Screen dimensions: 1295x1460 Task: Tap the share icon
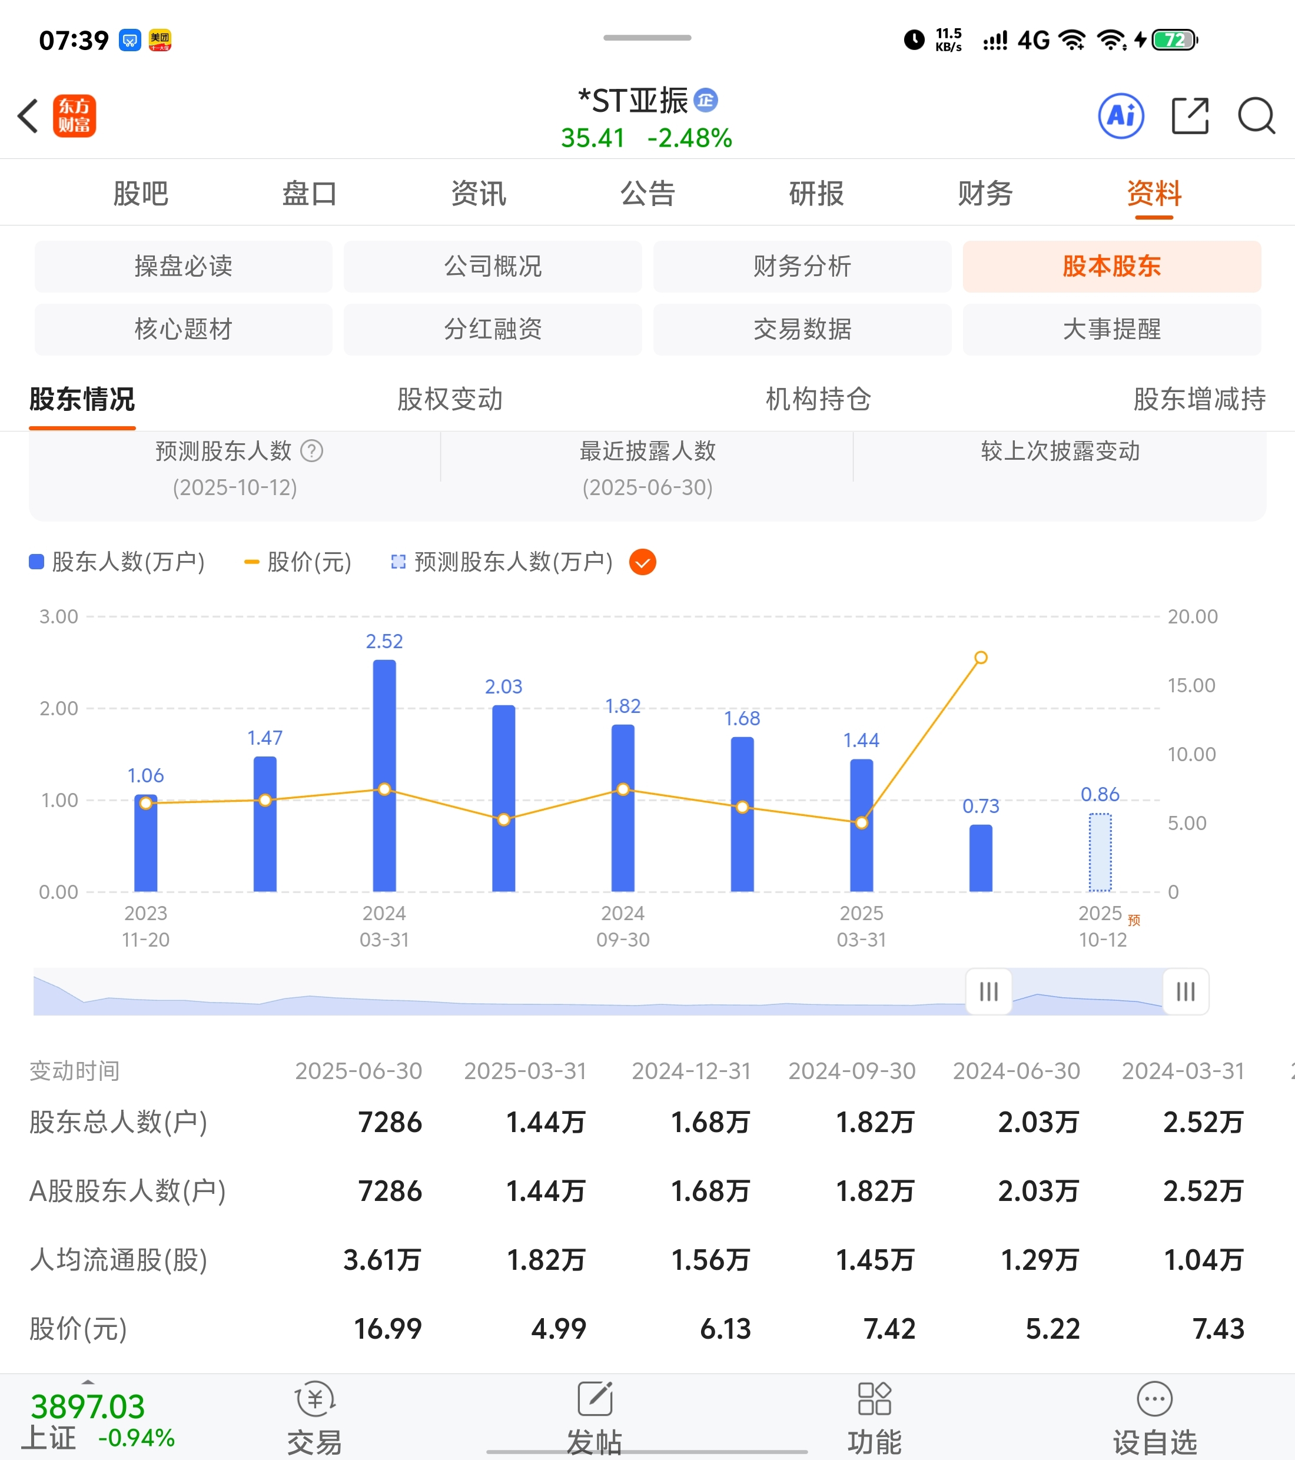pyautogui.click(x=1190, y=116)
